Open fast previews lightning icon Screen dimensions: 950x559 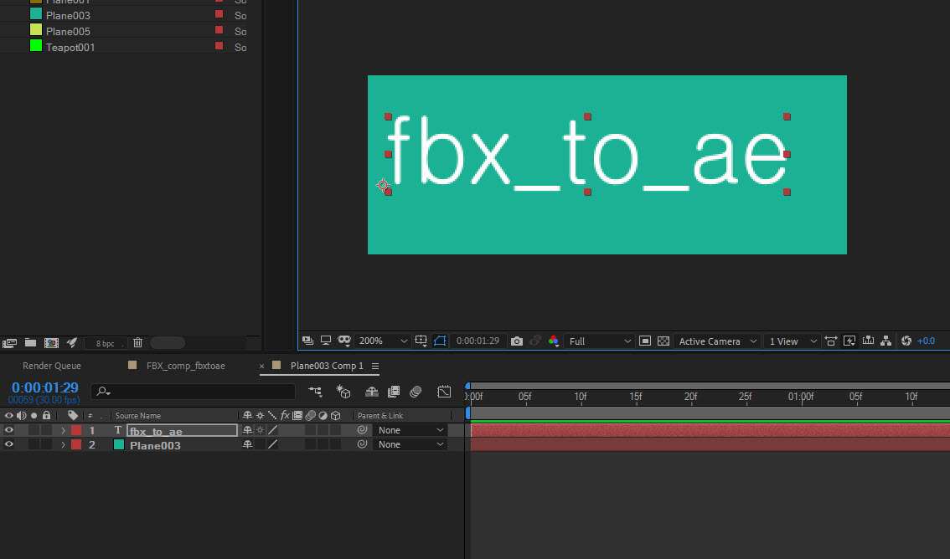pyautogui.click(x=849, y=341)
